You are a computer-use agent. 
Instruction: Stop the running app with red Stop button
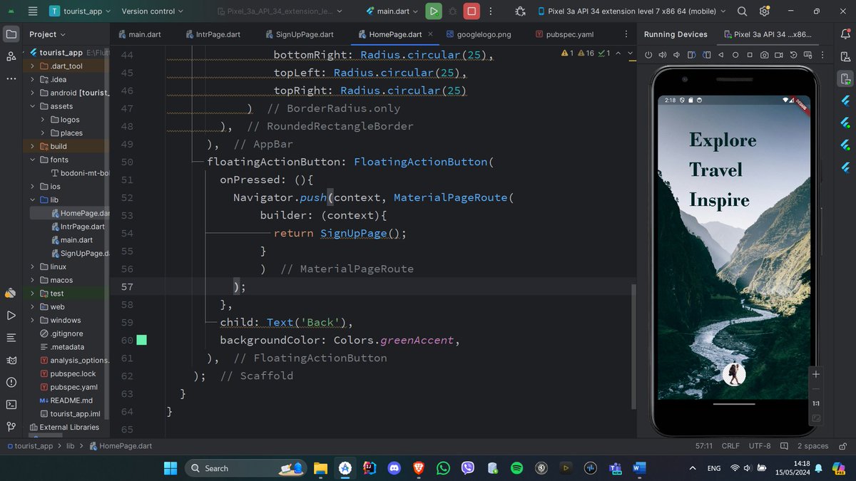(x=472, y=11)
